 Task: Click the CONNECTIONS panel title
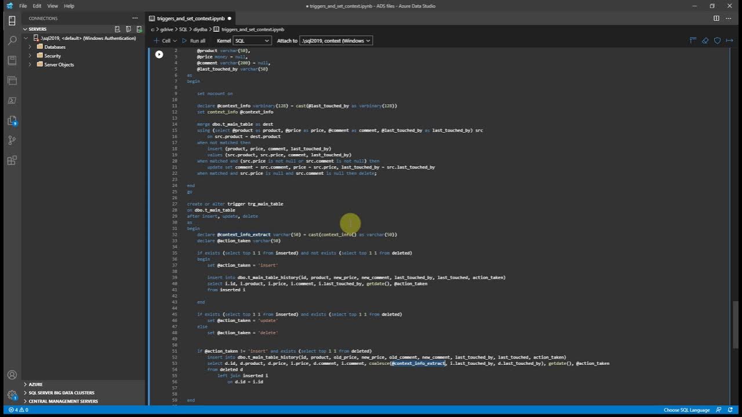point(43,19)
